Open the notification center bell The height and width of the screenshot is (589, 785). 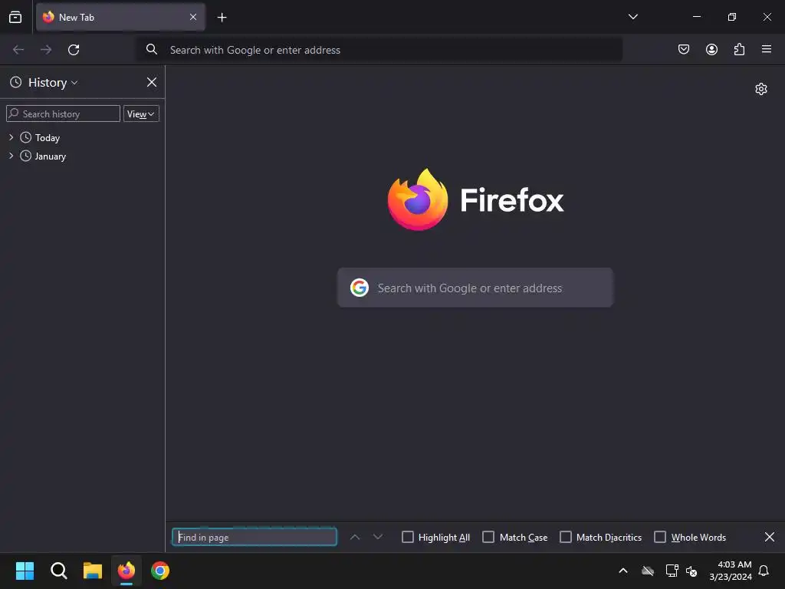(764, 571)
